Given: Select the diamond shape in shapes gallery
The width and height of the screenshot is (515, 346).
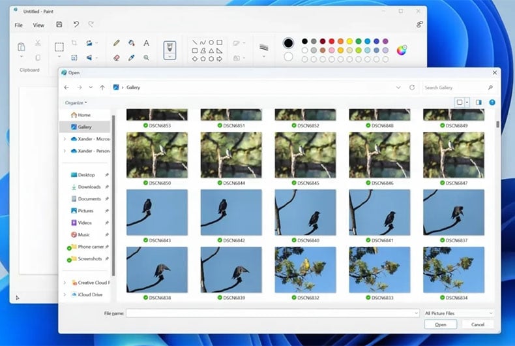Looking at the screenshot, I should click(x=195, y=59).
